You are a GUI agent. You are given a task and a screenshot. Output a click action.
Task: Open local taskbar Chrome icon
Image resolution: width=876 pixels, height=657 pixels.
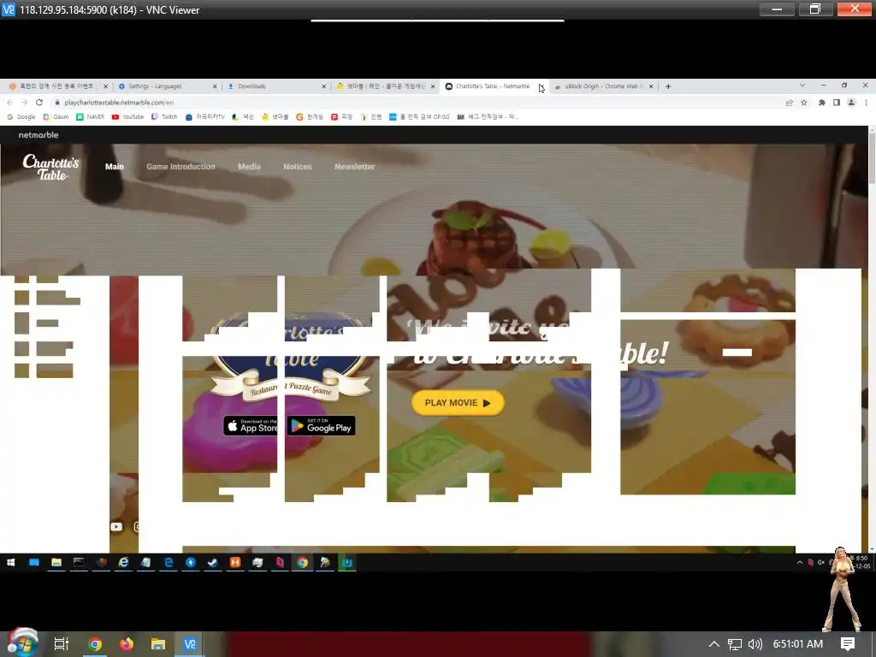point(95,644)
